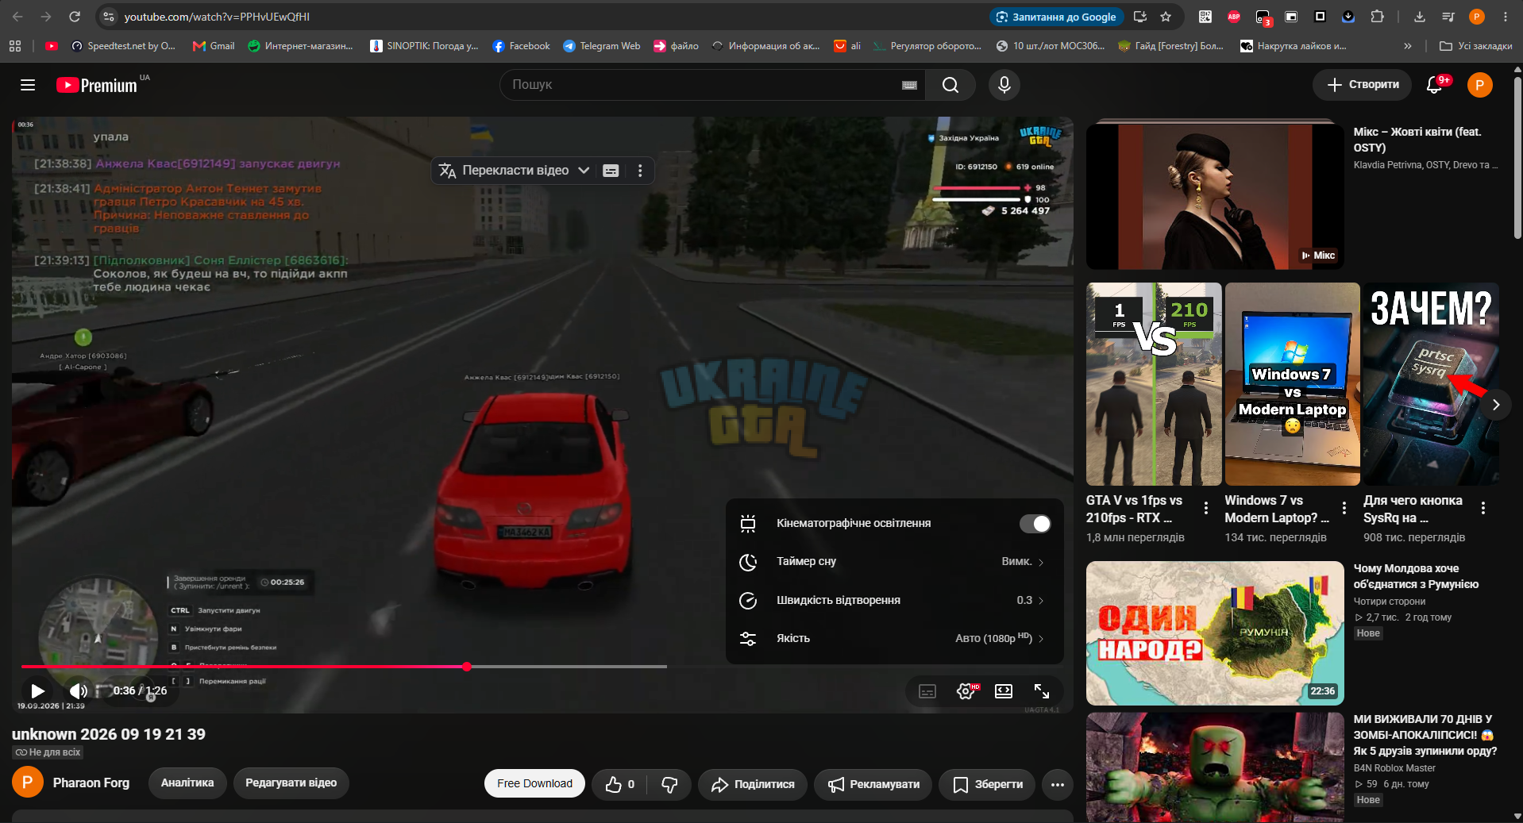
Task: Toggle Кінематографічне освітлення switch
Action: [1035, 524]
